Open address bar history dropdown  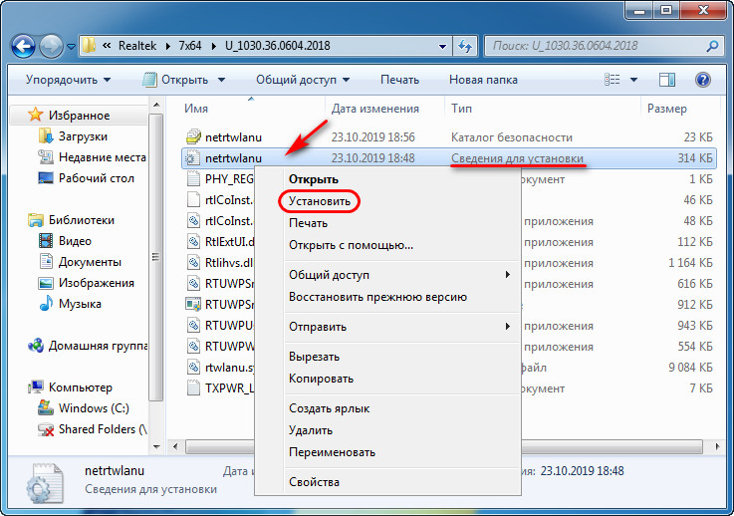442,46
